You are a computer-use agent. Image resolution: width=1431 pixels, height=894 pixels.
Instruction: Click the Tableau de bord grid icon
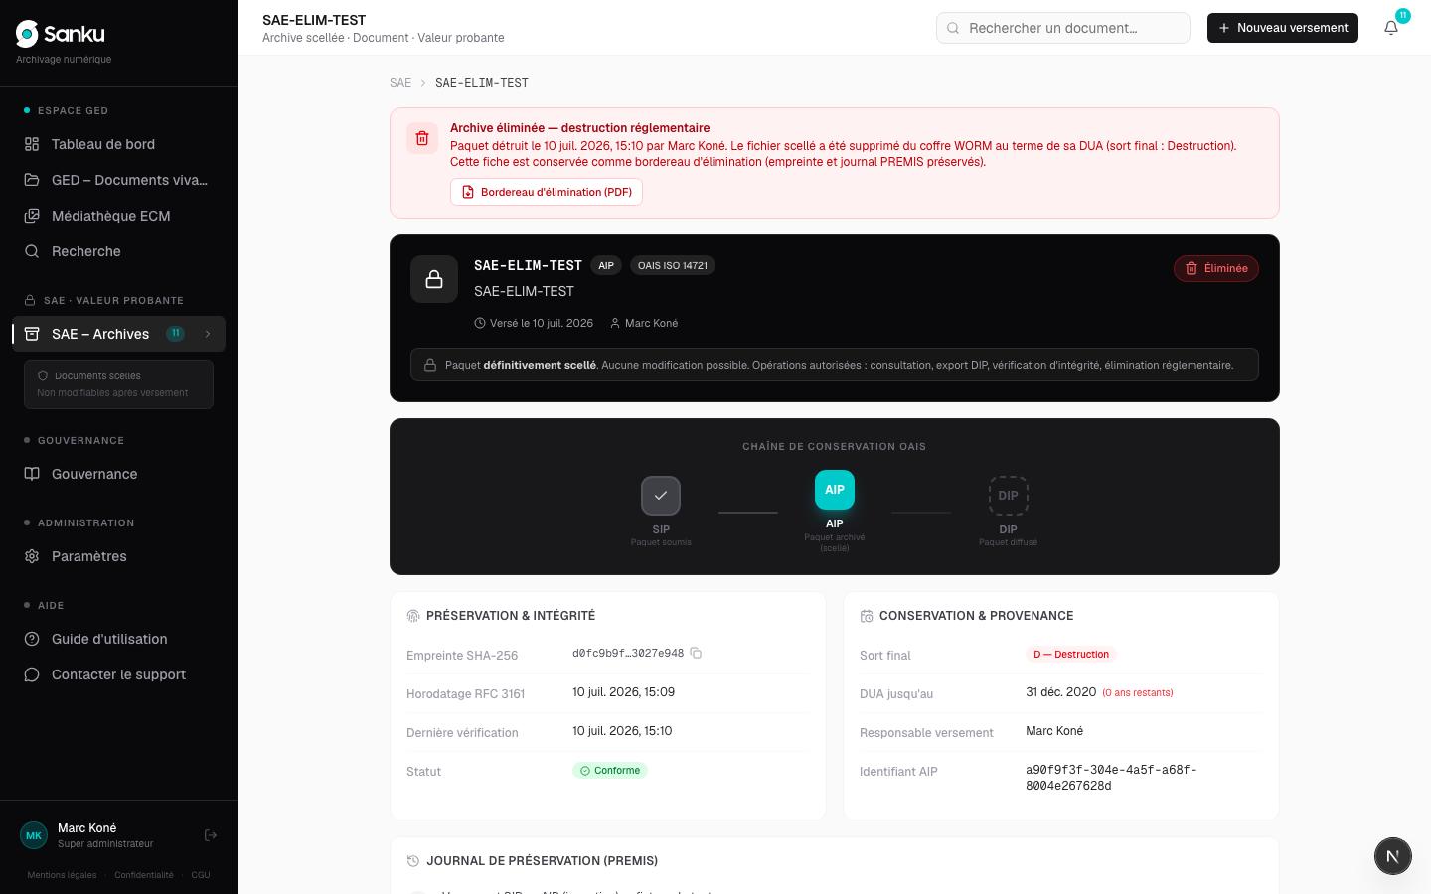(32, 144)
